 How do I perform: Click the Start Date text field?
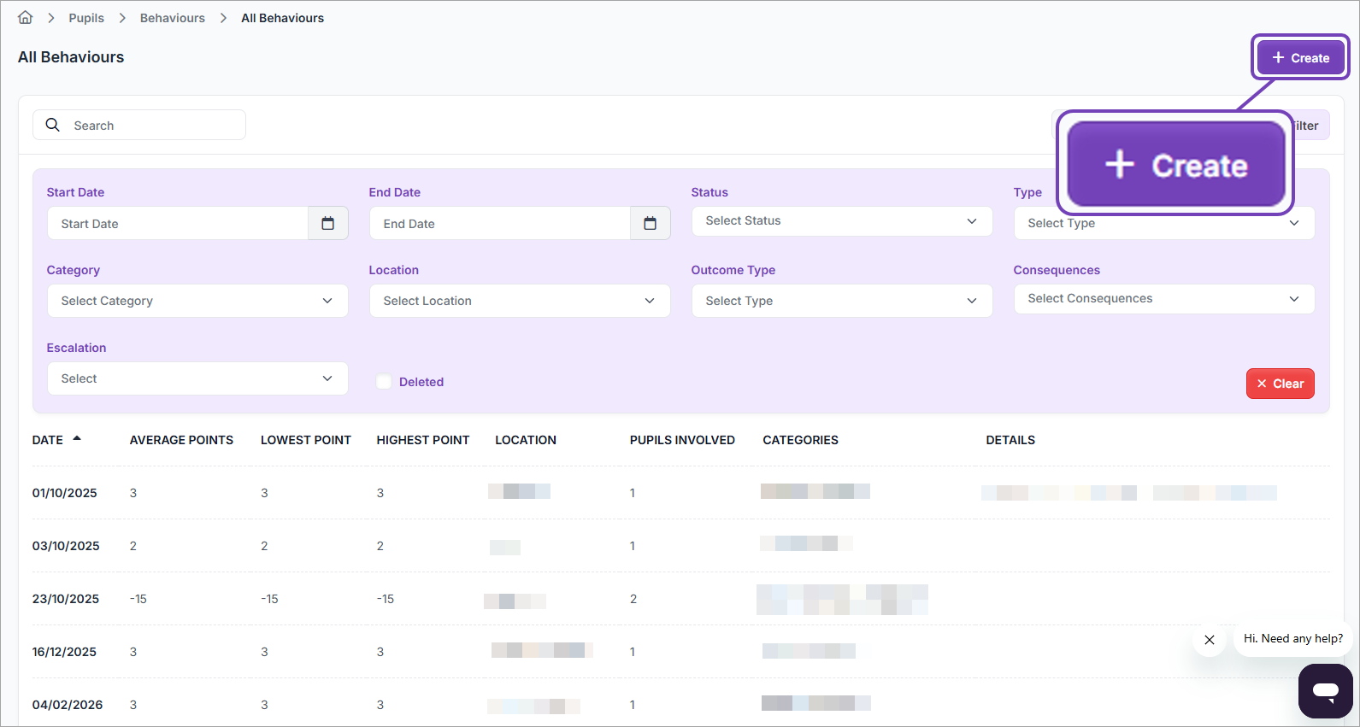pos(178,224)
